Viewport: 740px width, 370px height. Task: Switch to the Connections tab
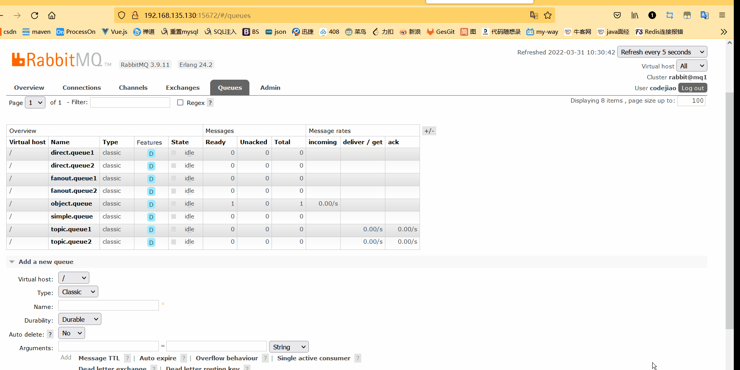click(82, 88)
